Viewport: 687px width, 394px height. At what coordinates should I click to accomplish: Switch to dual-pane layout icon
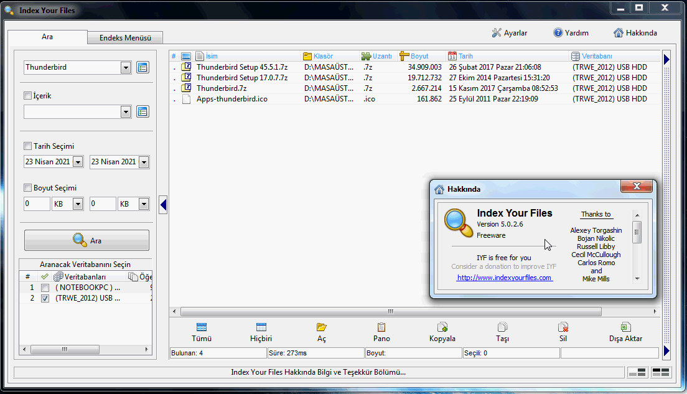pyautogui.click(x=661, y=372)
